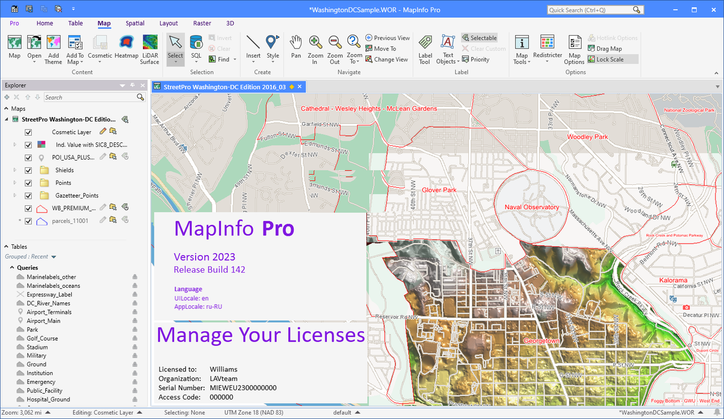
Task: Click the editable pencil for Cosmetic Layer
Action: pos(103,132)
